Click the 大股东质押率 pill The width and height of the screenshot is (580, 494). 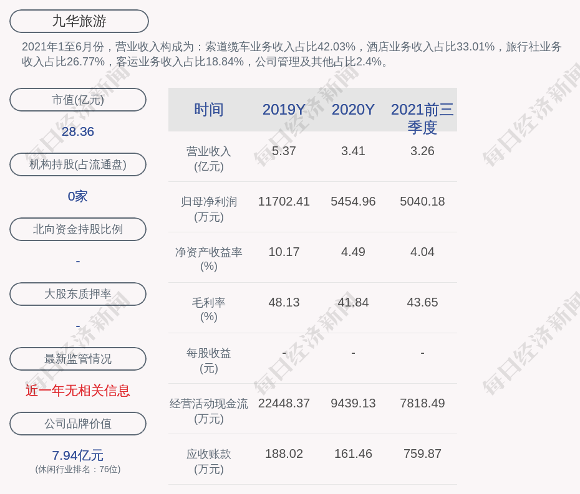tap(78, 294)
